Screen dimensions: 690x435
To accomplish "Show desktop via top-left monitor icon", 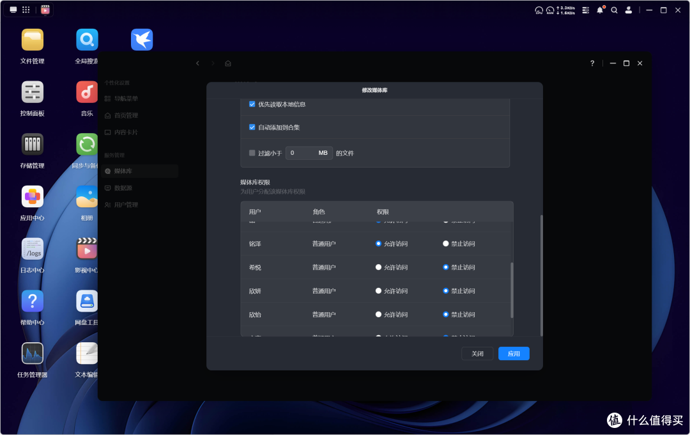I will click(x=13, y=10).
